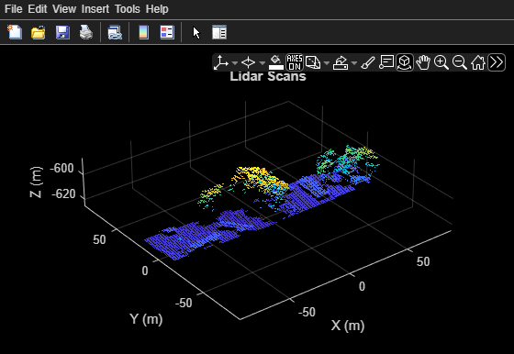Insert a legend using the toolbar icon
Viewport: 514px width, 354px height.
(167, 32)
